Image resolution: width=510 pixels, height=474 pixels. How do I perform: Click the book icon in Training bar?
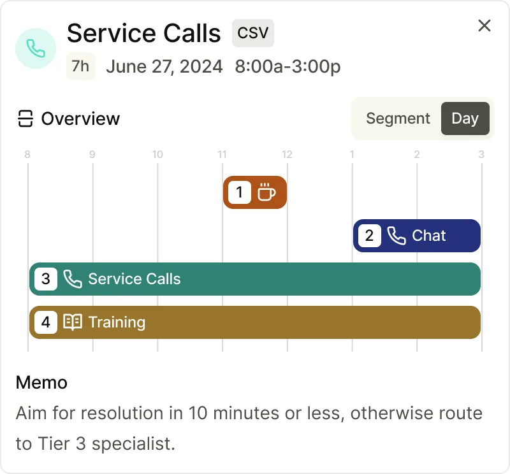(x=73, y=322)
